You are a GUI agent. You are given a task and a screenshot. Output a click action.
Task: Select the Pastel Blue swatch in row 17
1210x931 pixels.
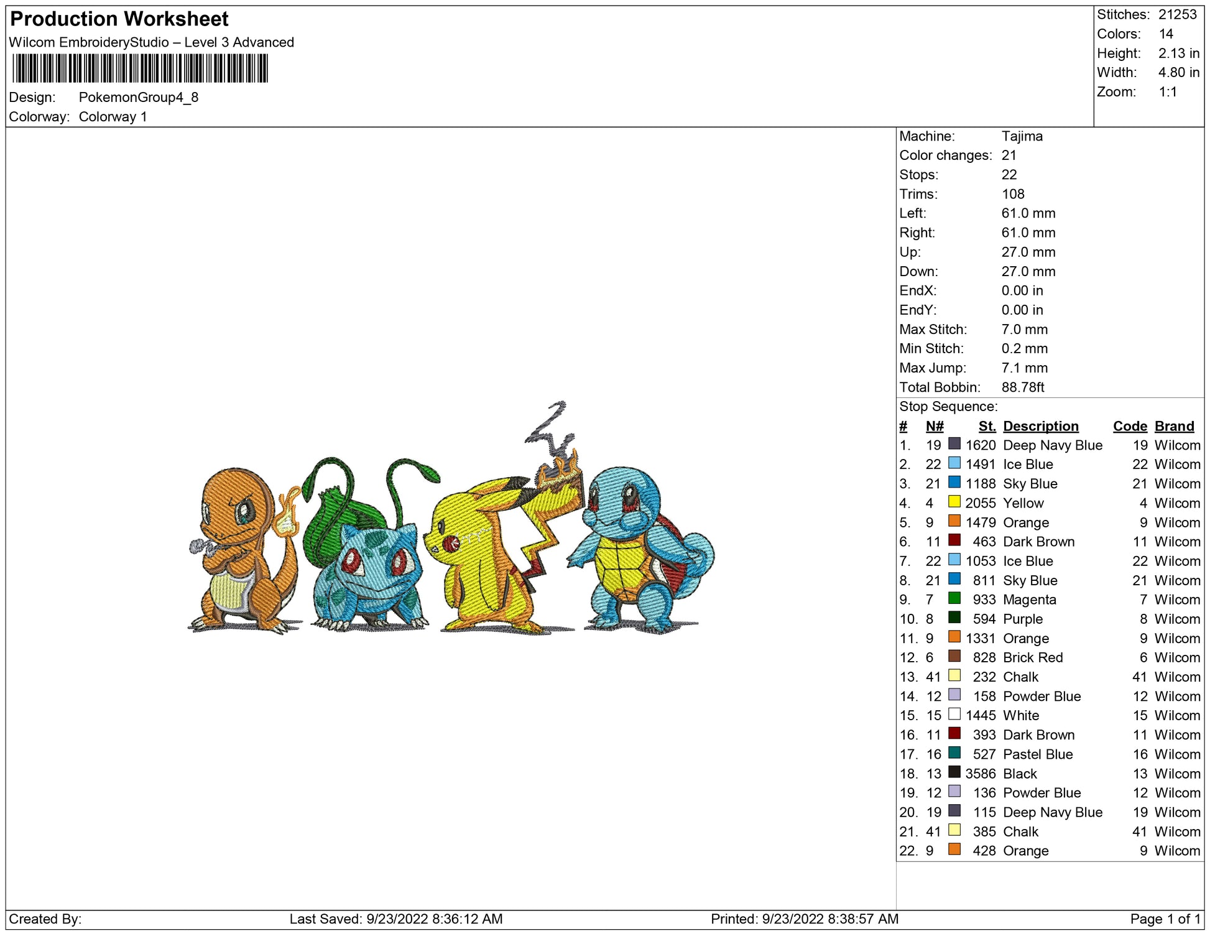click(954, 753)
